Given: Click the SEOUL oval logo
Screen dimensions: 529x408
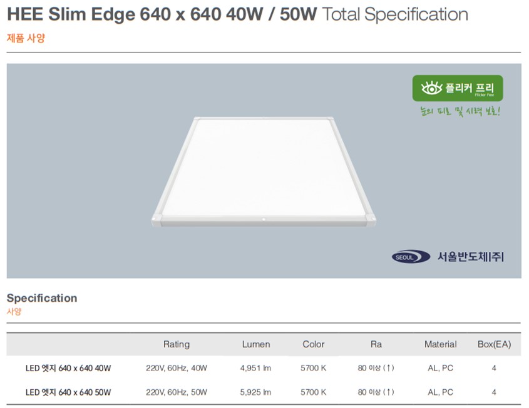Looking at the screenshot, I should [x=411, y=257].
